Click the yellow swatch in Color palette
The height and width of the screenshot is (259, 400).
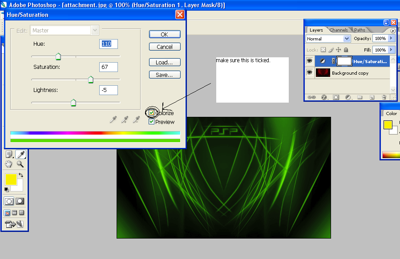click(x=388, y=125)
